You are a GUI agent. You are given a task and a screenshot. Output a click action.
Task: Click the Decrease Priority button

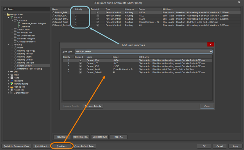(x=93, y=106)
